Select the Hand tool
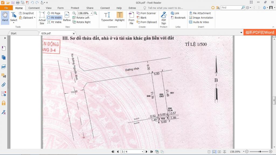The image size is (276, 155). (x=5, y=17)
